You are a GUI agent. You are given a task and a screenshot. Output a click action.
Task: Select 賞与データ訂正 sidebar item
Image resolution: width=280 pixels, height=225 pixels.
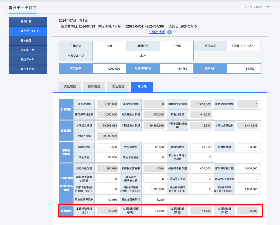pos(28,31)
